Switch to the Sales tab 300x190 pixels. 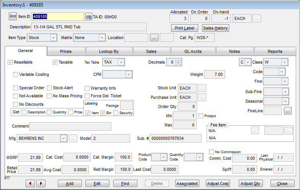(152, 51)
